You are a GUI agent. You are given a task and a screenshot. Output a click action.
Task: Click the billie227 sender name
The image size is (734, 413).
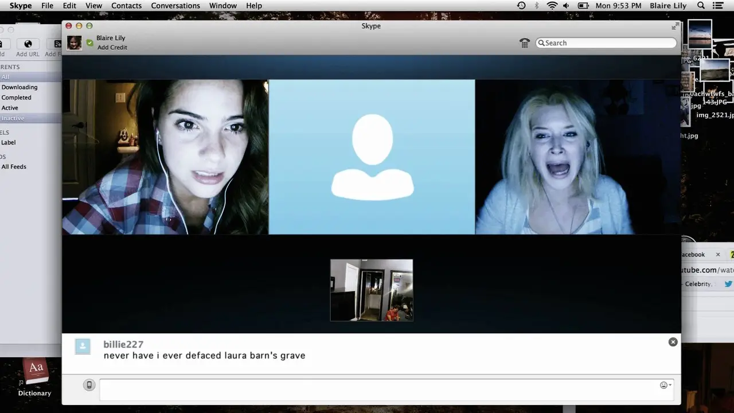click(123, 344)
